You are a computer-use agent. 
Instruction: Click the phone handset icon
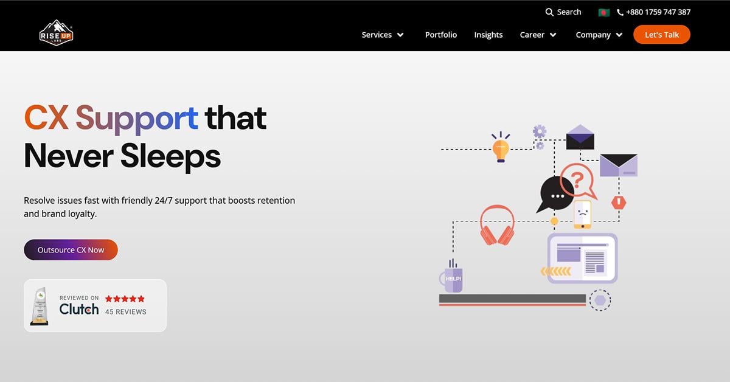tap(620, 12)
